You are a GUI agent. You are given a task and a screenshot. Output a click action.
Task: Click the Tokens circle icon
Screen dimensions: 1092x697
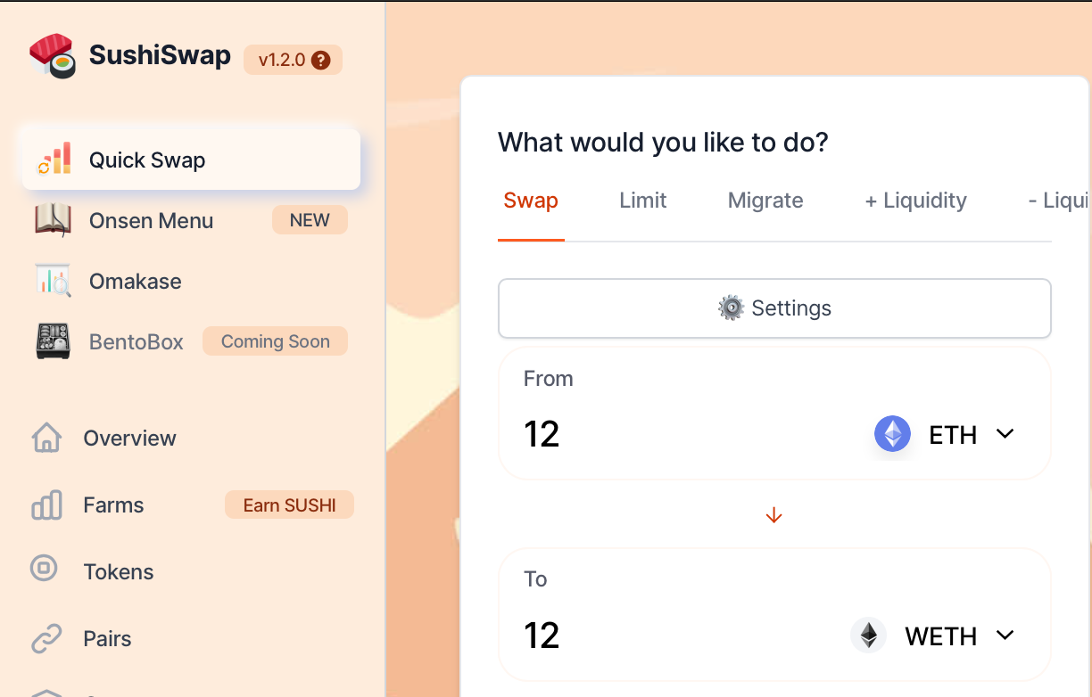[44, 568]
